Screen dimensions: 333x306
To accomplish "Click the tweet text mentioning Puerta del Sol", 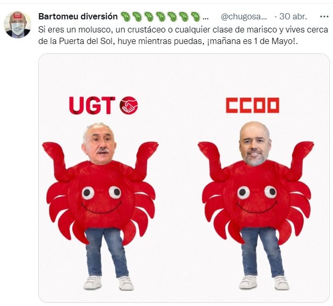I will click(x=183, y=35).
